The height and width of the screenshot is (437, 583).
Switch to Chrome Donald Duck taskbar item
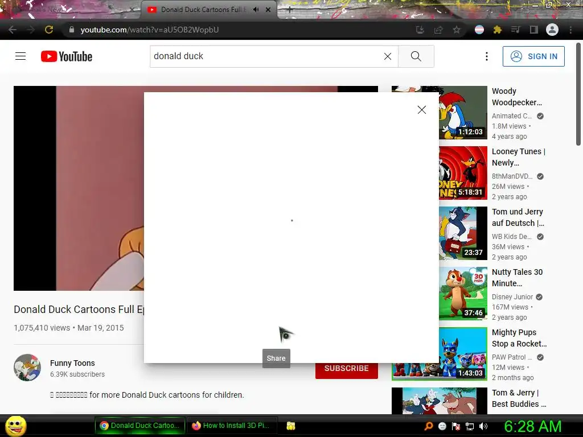[x=140, y=426]
